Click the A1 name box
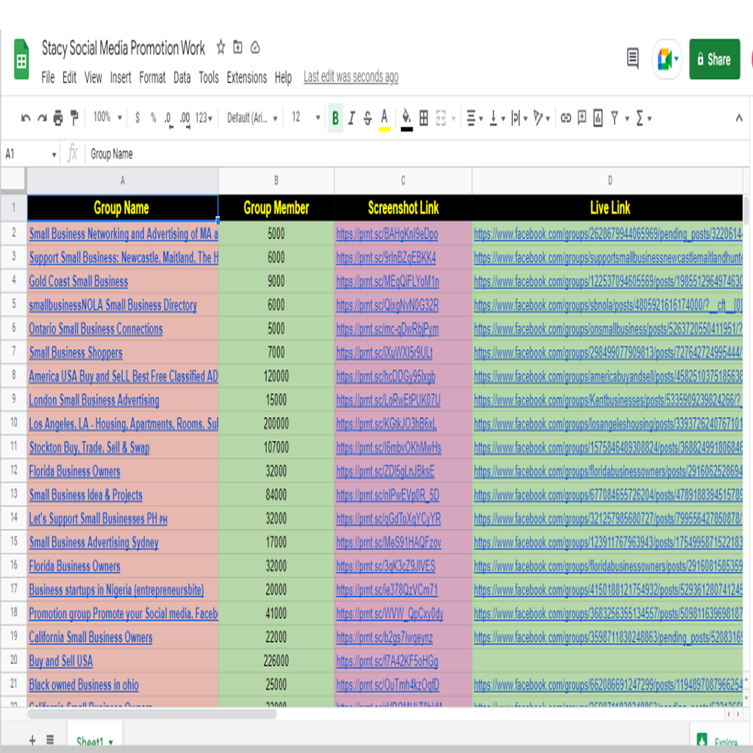Viewport: 753px width, 753px height. pyautogui.click(x=30, y=154)
